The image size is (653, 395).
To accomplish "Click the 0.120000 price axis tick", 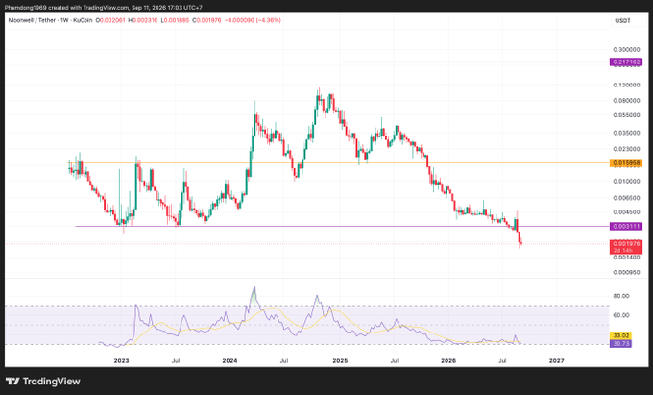I will point(626,85).
